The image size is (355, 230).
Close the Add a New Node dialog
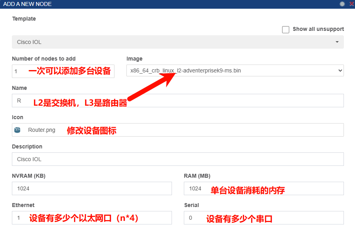click(x=352, y=4)
